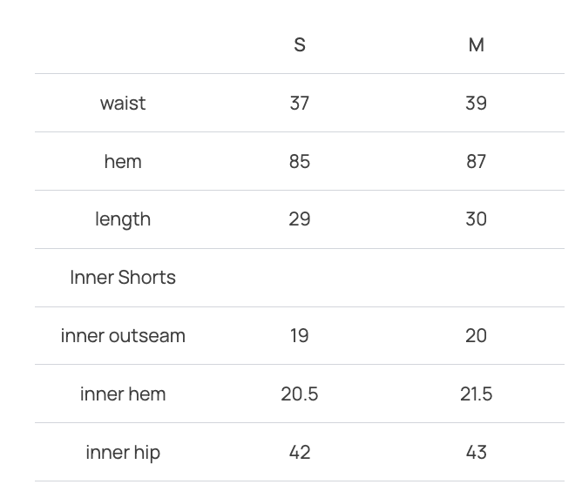Click the S size column header
582x498 pixels.
[300, 45]
